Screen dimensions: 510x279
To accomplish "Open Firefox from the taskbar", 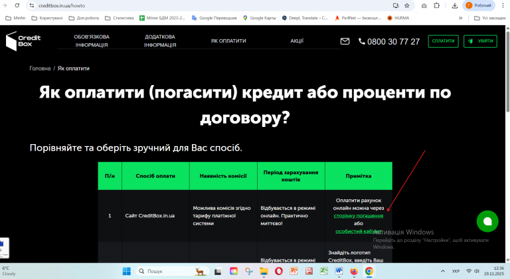I will 354,271.
